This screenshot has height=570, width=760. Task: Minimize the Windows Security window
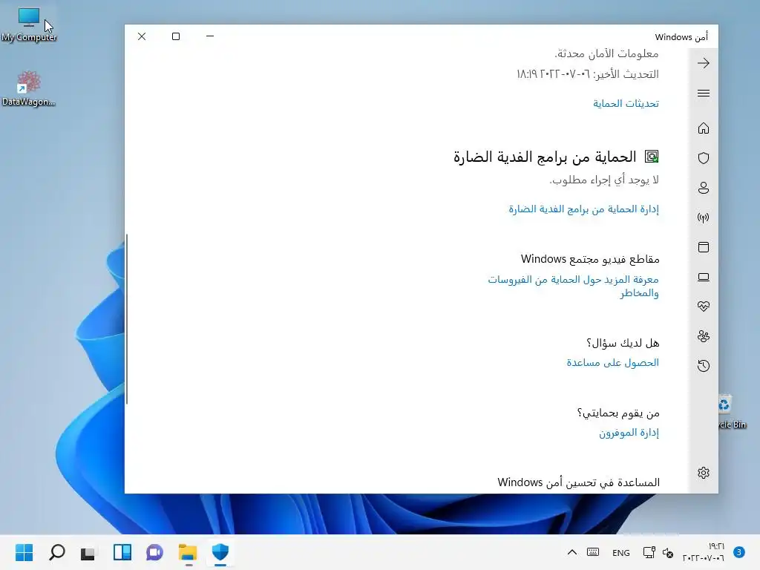point(210,36)
